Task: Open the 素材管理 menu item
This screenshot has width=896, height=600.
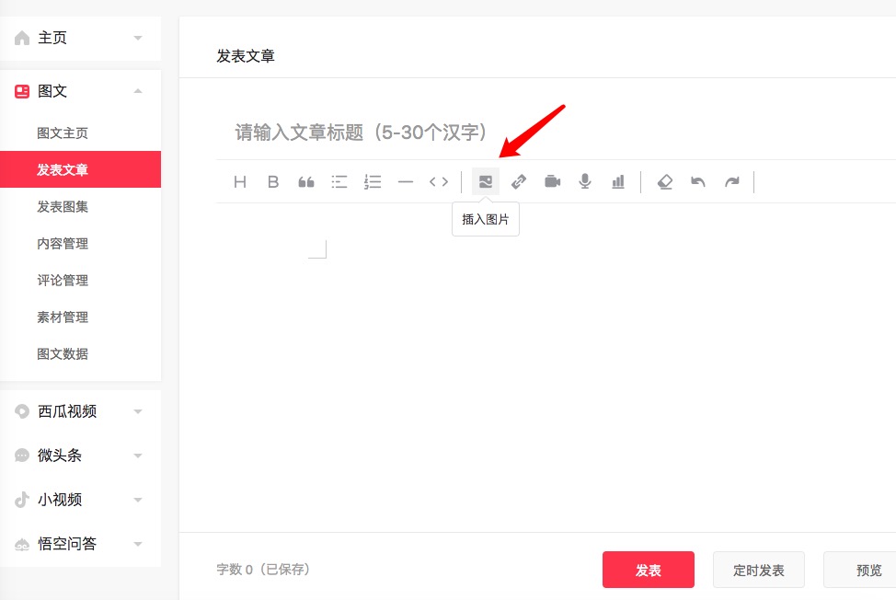Action: (x=62, y=317)
